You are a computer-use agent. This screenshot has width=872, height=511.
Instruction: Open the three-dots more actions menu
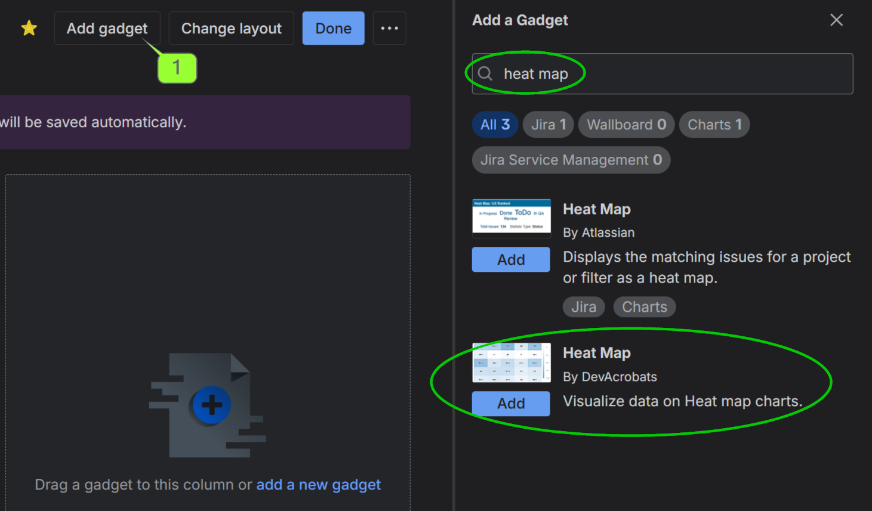pos(389,28)
